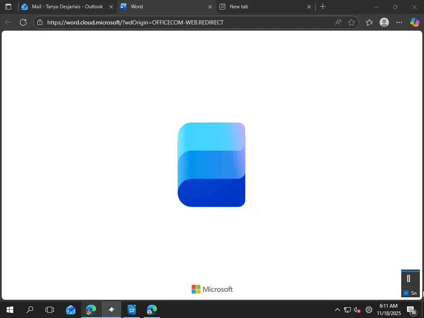View site information lock icon
The width and height of the screenshot is (424, 318).
(x=40, y=22)
